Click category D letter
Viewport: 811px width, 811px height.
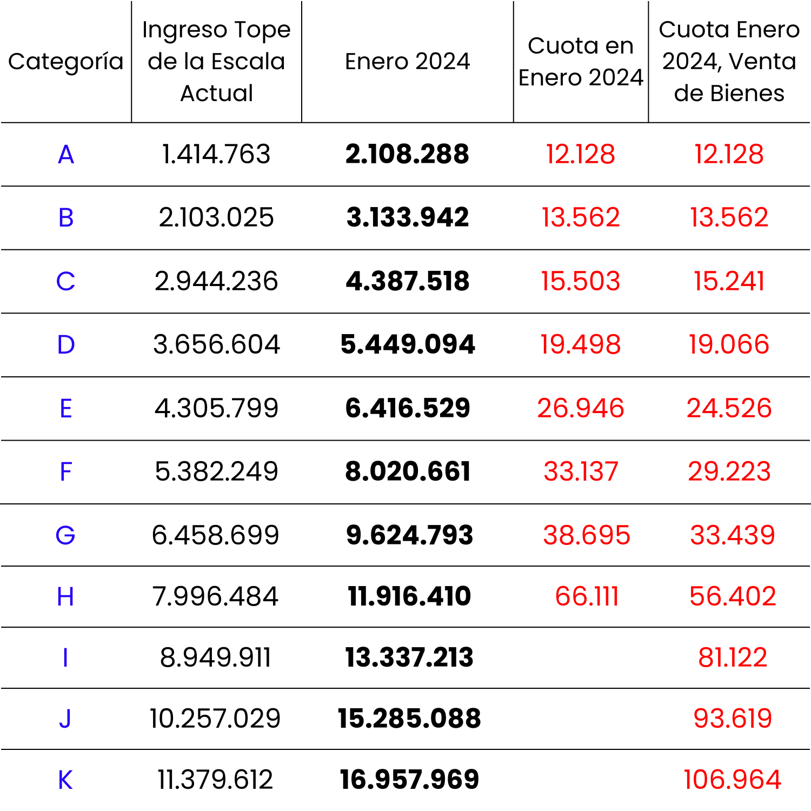(x=66, y=345)
